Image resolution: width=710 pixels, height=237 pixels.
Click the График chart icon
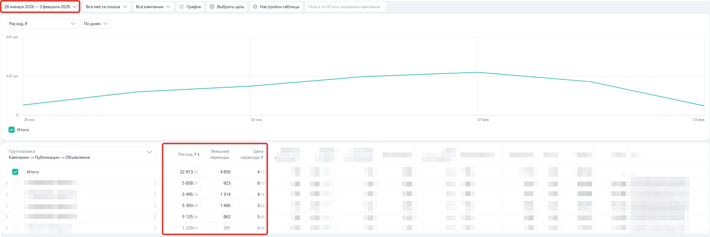[x=182, y=7]
